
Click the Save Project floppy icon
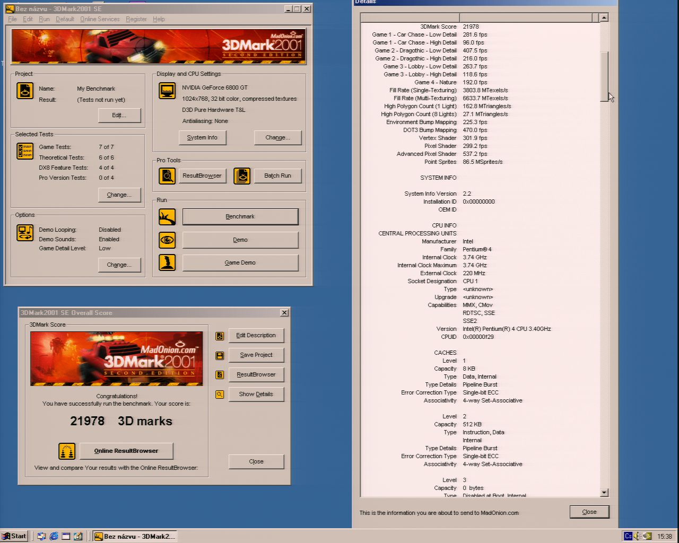[x=220, y=355]
